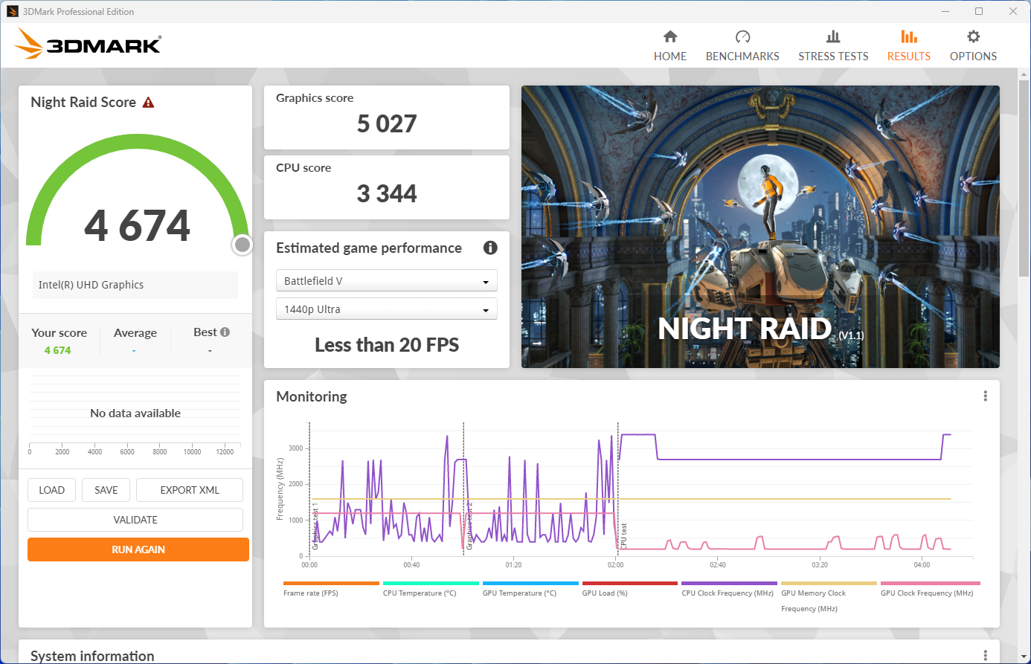The height and width of the screenshot is (664, 1031).
Task: Switch to the Best score tab
Action: tap(207, 332)
